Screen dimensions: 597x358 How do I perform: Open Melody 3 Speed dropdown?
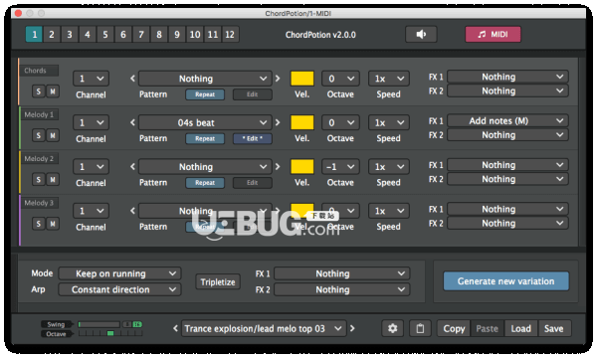click(389, 211)
